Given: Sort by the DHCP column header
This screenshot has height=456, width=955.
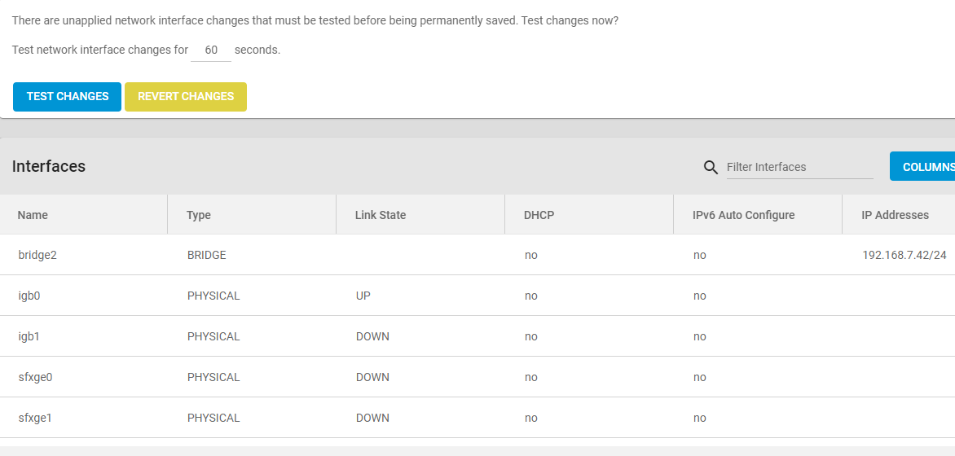Looking at the screenshot, I should (x=539, y=215).
